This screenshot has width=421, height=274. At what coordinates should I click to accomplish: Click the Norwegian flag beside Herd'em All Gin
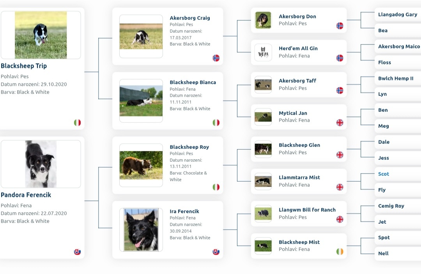tap(340, 58)
